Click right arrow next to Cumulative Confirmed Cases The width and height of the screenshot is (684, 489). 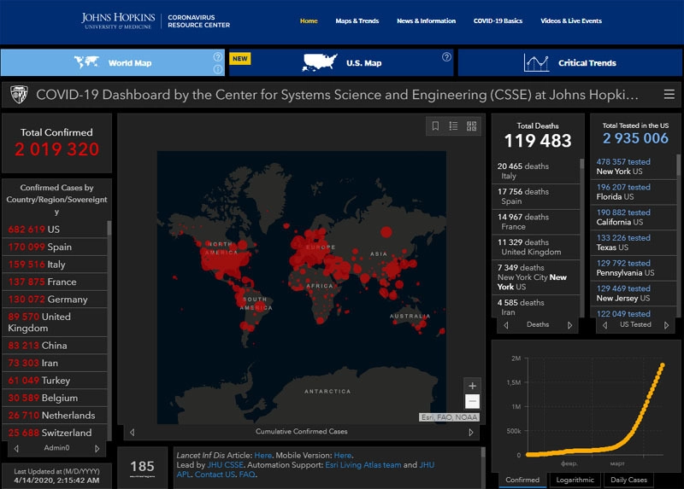[471, 432]
